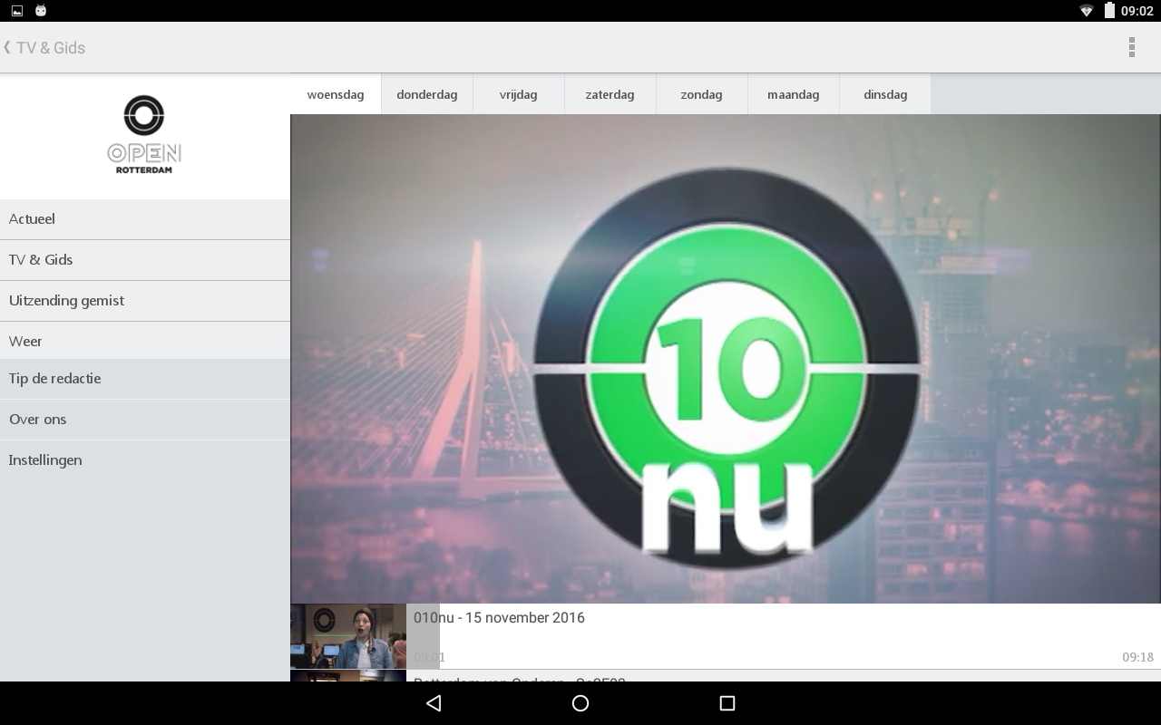View the dinsdag tab

point(885,94)
